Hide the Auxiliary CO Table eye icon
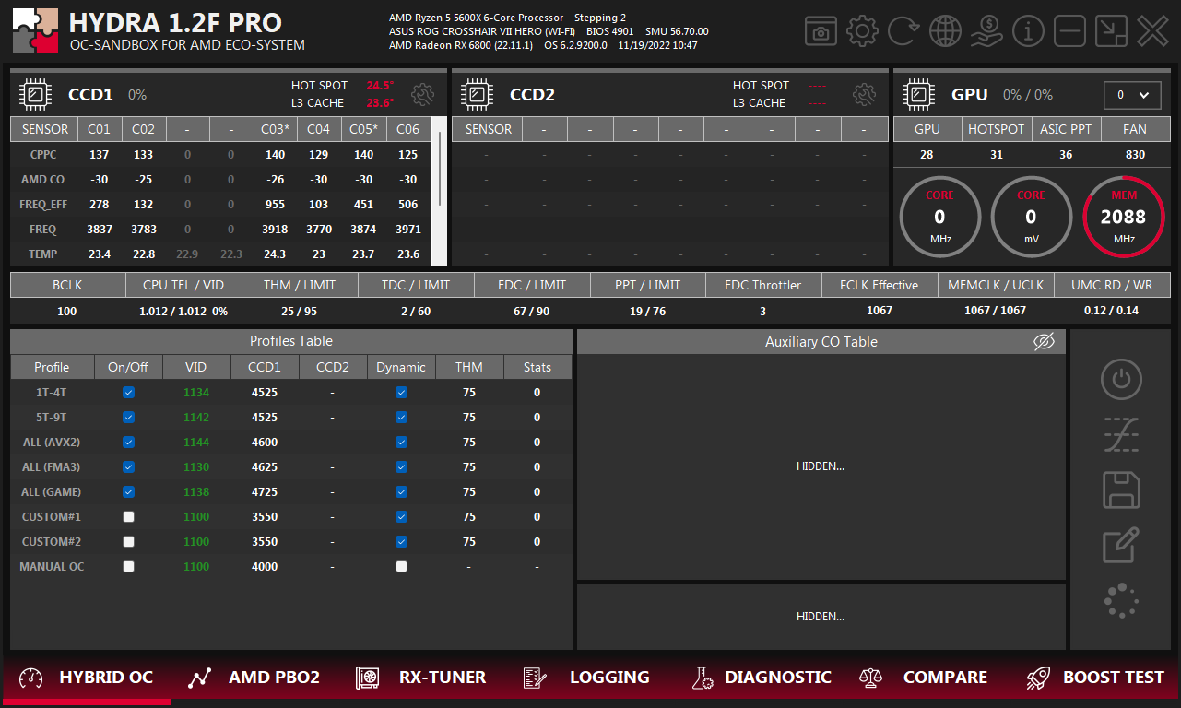 click(x=1043, y=342)
